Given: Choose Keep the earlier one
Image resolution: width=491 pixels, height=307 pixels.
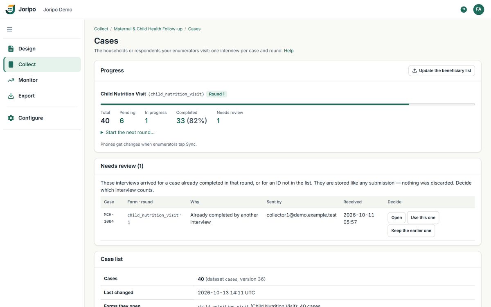Looking at the screenshot, I should [411, 230].
